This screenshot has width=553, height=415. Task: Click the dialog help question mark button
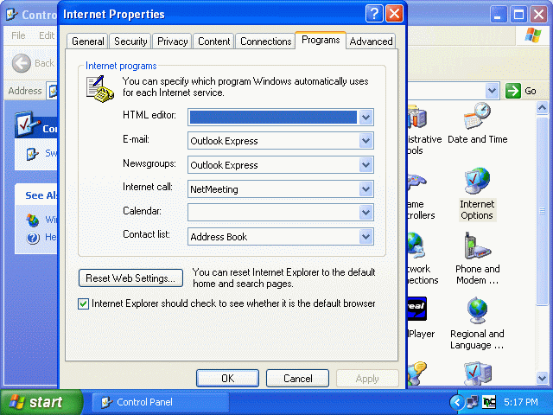point(374,14)
